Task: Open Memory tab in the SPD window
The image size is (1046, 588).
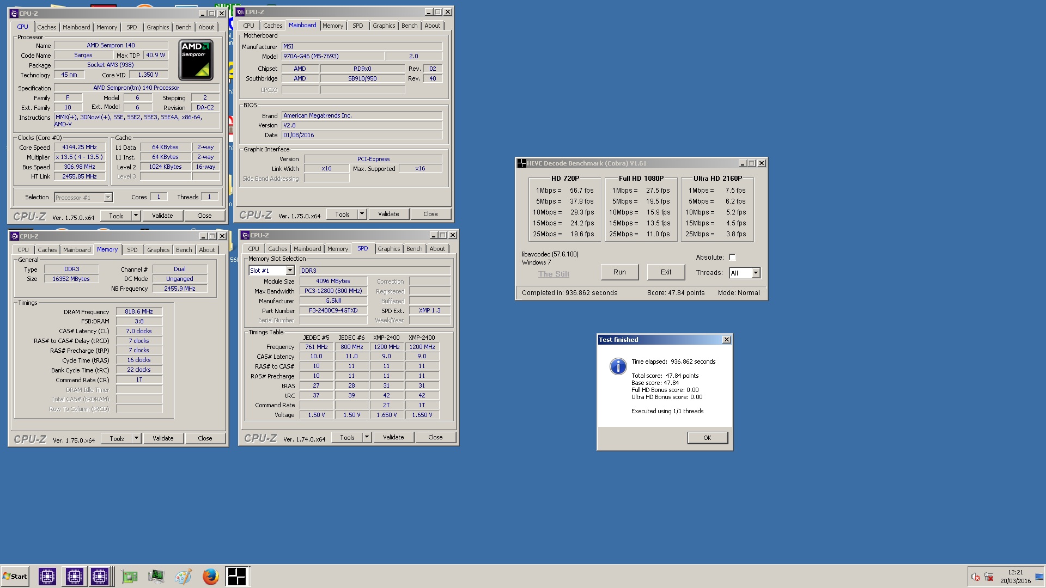Action: (x=337, y=249)
